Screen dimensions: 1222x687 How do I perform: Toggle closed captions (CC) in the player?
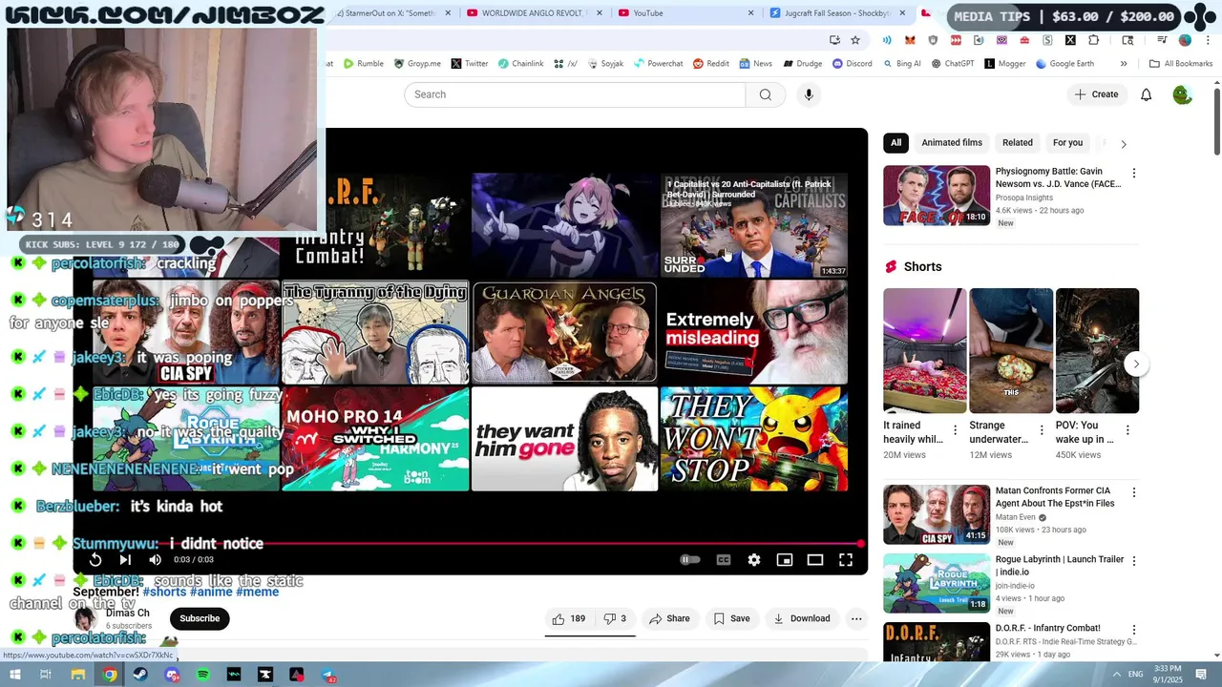[x=724, y=560]
